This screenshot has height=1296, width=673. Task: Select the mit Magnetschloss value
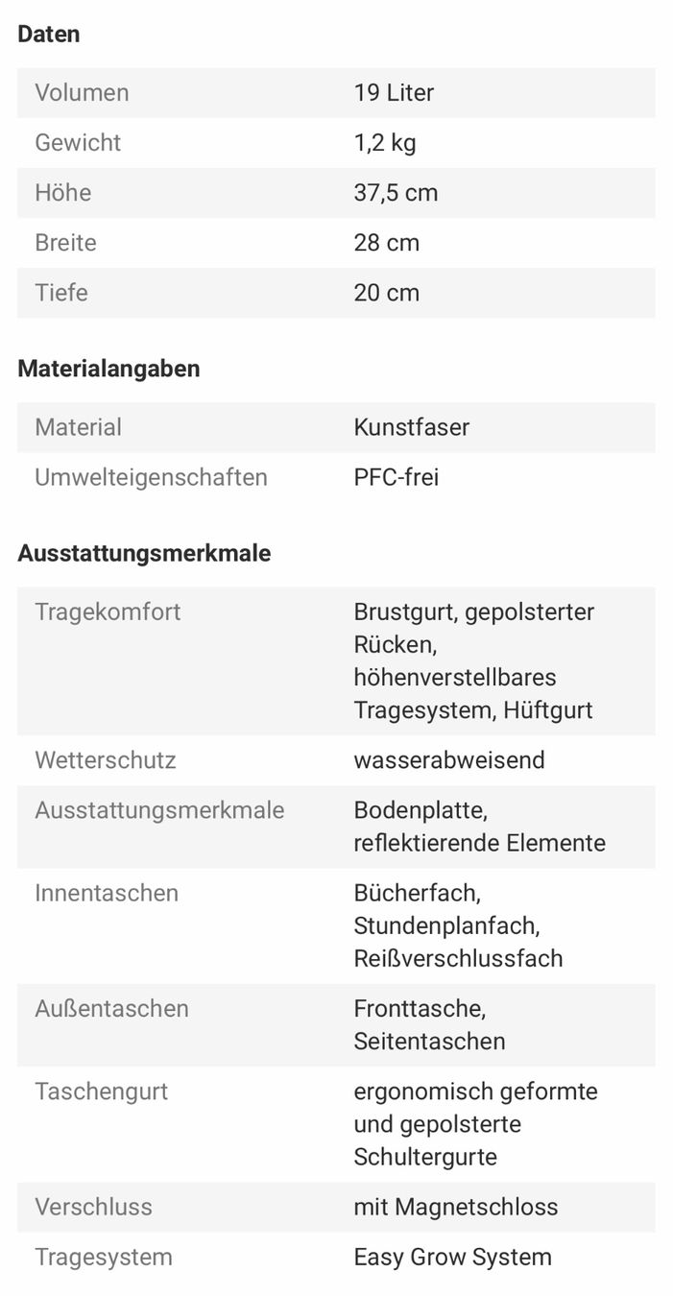[455, 1207]
